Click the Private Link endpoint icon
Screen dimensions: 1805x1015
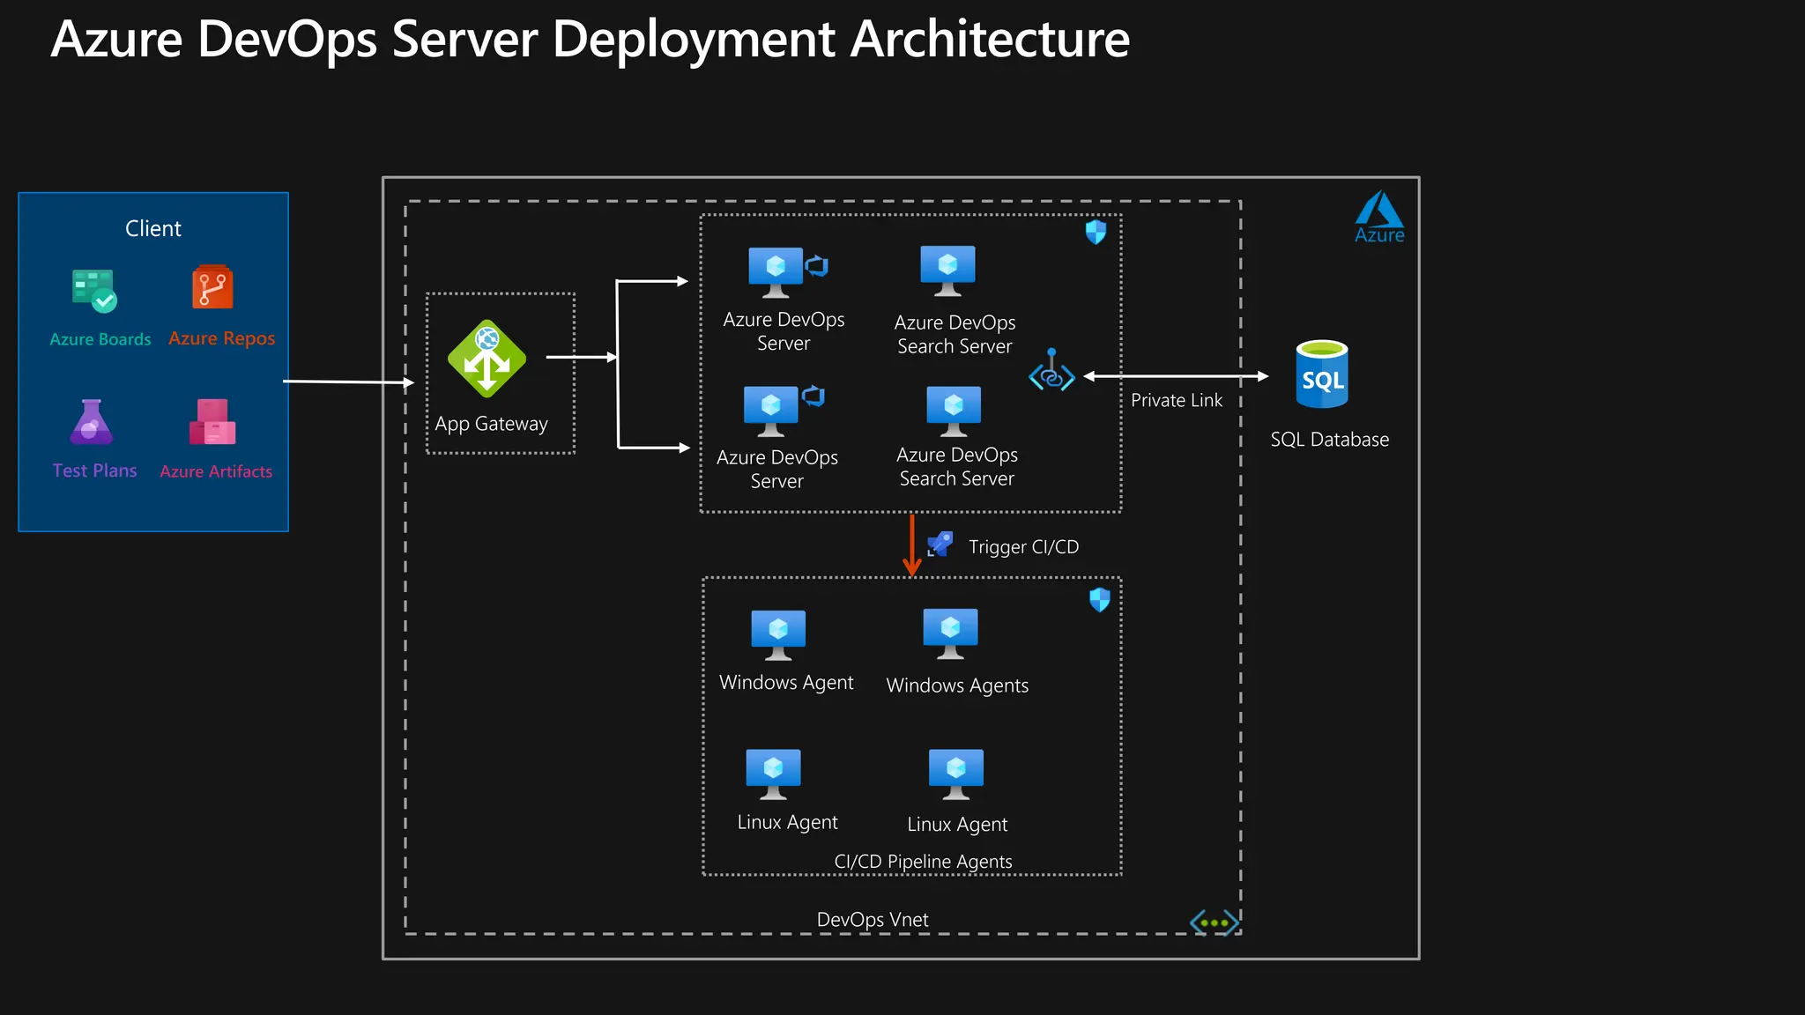[x=1051, y=371]
